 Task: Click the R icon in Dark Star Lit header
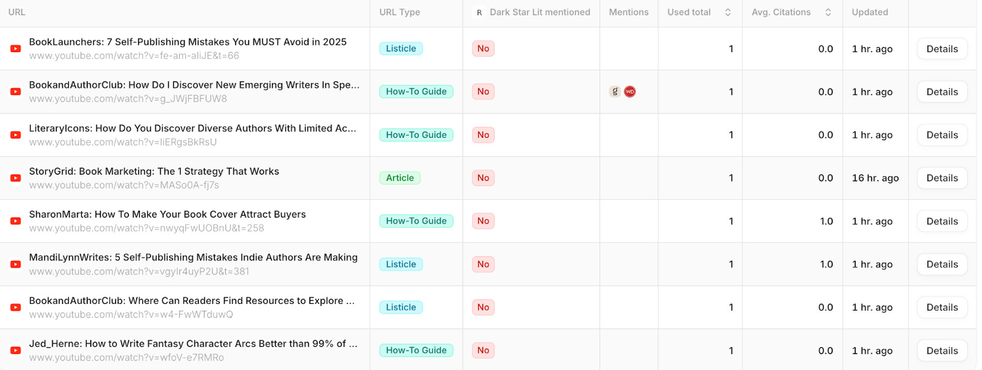tap(479, 12)
